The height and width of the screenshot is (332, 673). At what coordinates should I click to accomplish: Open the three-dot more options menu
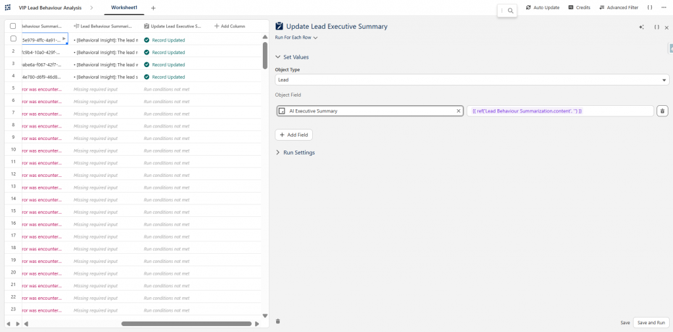[664, 8]
